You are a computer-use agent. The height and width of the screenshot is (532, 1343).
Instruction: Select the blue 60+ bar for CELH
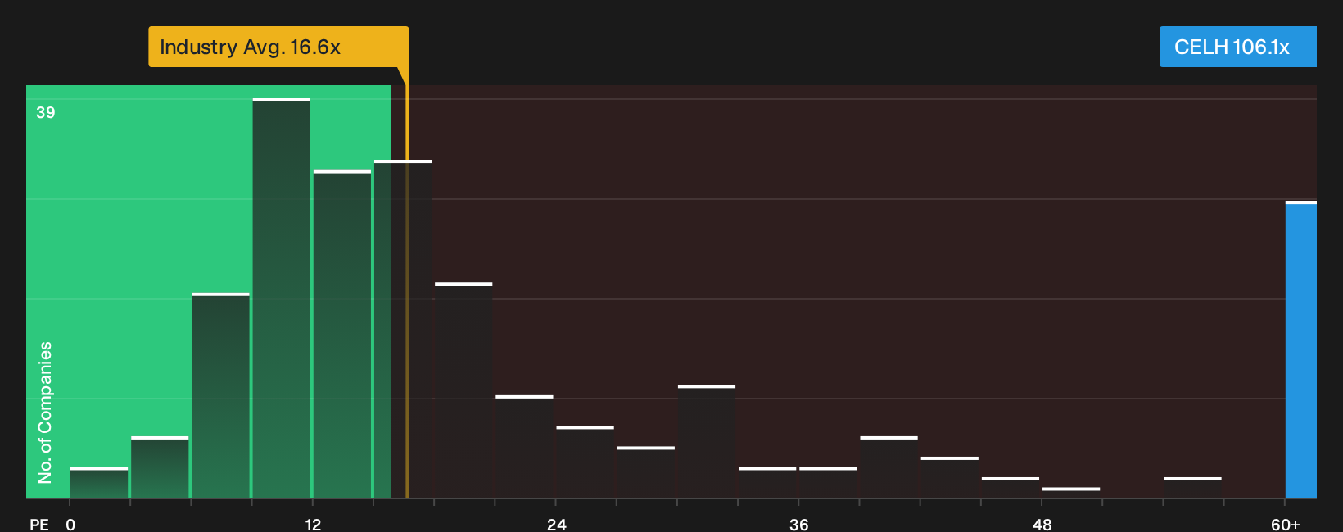pyautogui.click(x=1301, y=349)
